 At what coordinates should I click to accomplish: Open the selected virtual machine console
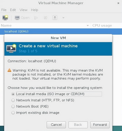22,18
